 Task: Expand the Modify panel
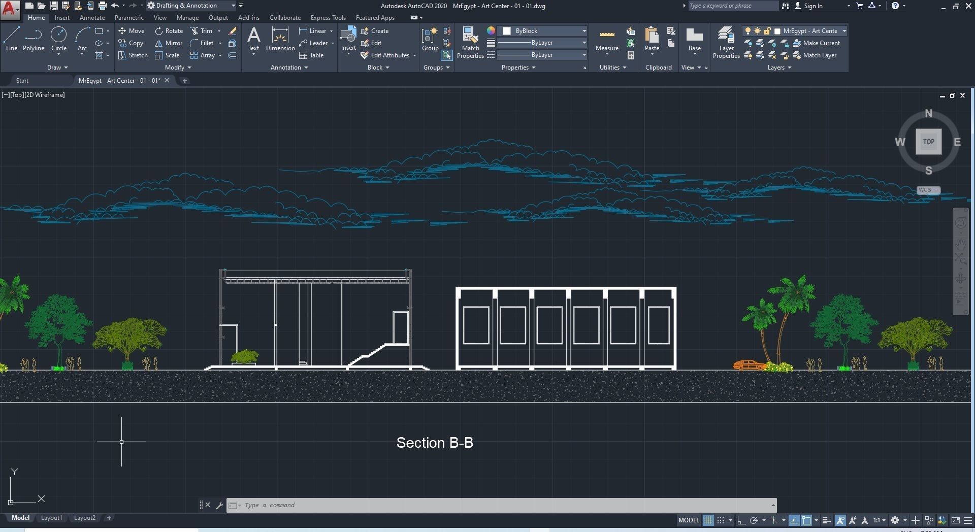point(178,68)
